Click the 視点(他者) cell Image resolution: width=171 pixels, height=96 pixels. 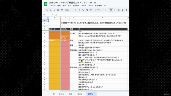point(74,67)
